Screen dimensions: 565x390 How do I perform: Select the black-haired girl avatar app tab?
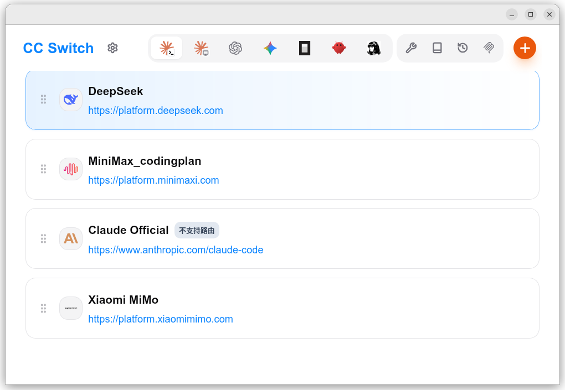(x=374, y=48)
